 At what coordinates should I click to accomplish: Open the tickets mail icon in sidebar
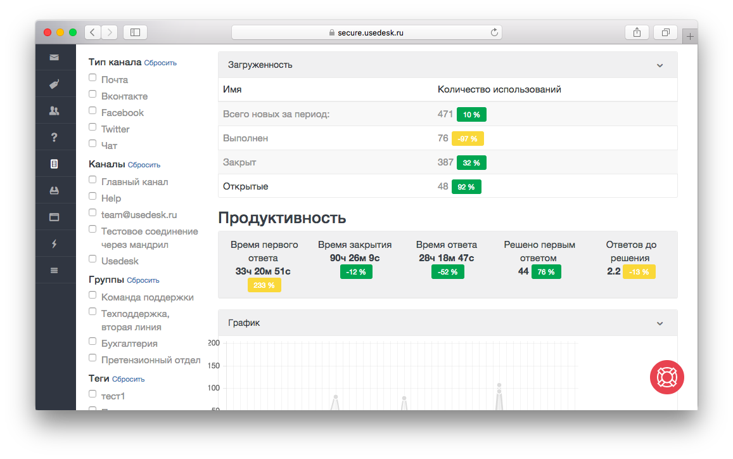point(56,57)
